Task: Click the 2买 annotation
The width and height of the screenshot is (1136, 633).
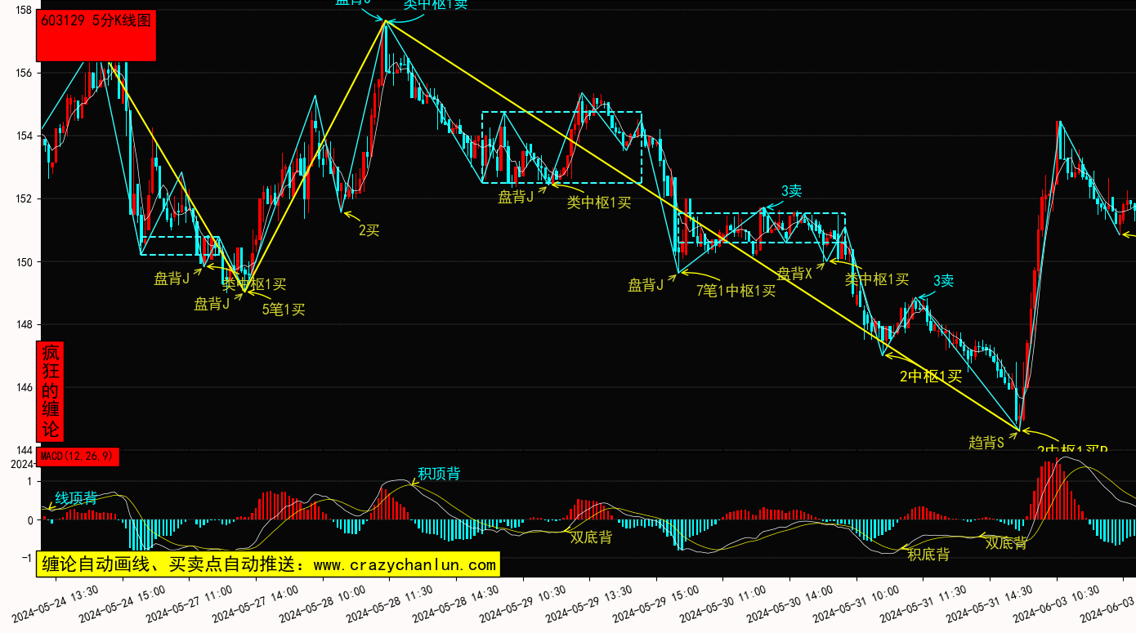Action: point(369,230)
